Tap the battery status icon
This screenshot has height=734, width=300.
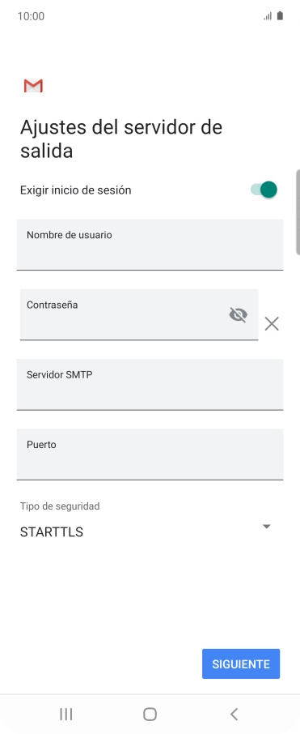tap(280, 16)
